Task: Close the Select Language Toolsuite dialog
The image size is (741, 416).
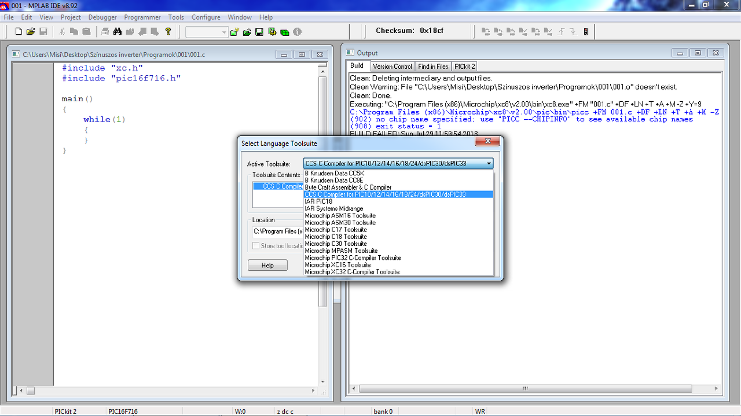Action: coord(487,141)
